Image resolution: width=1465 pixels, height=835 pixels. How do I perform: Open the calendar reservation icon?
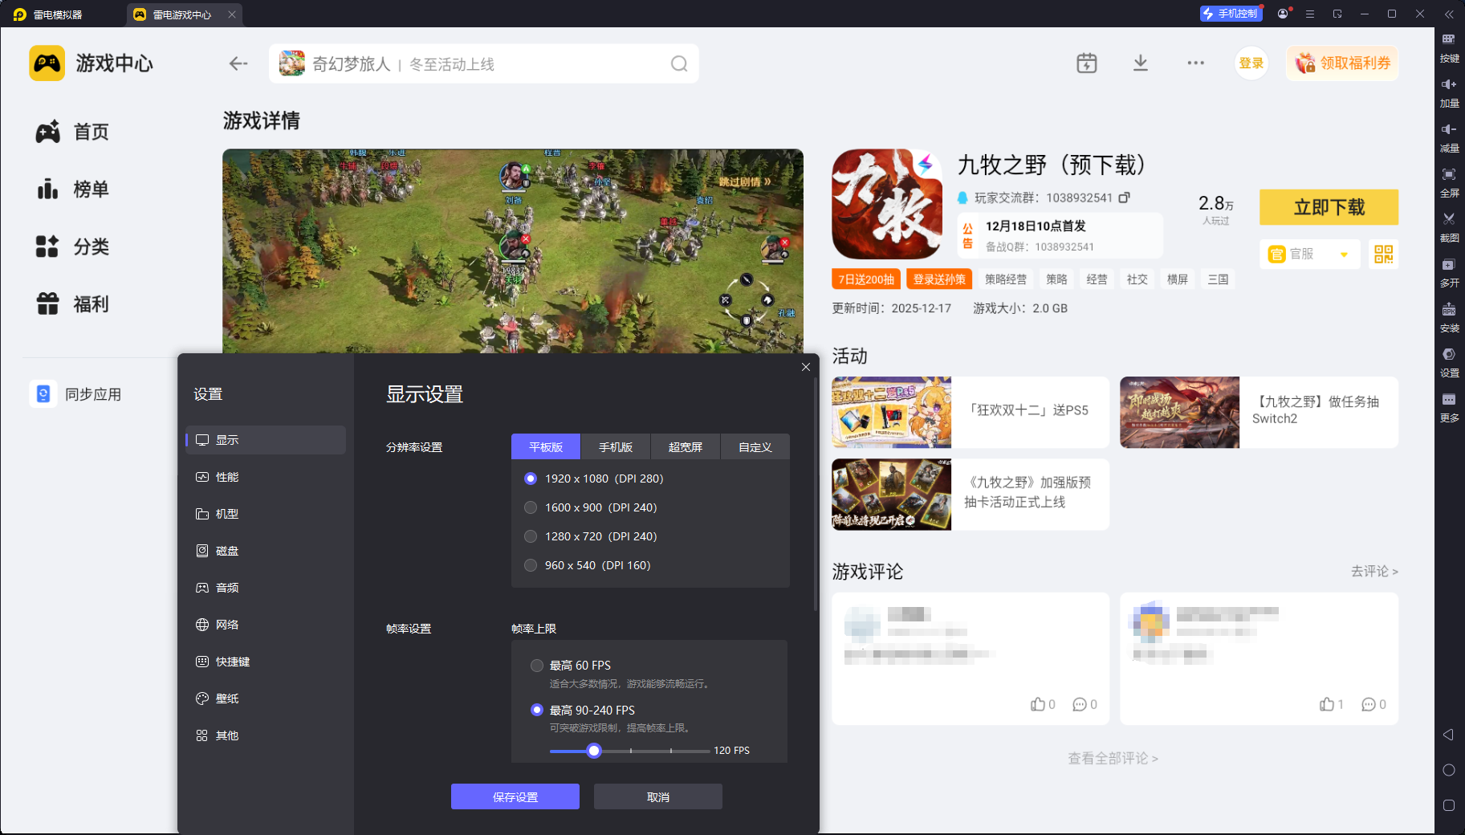(1087, 63)
